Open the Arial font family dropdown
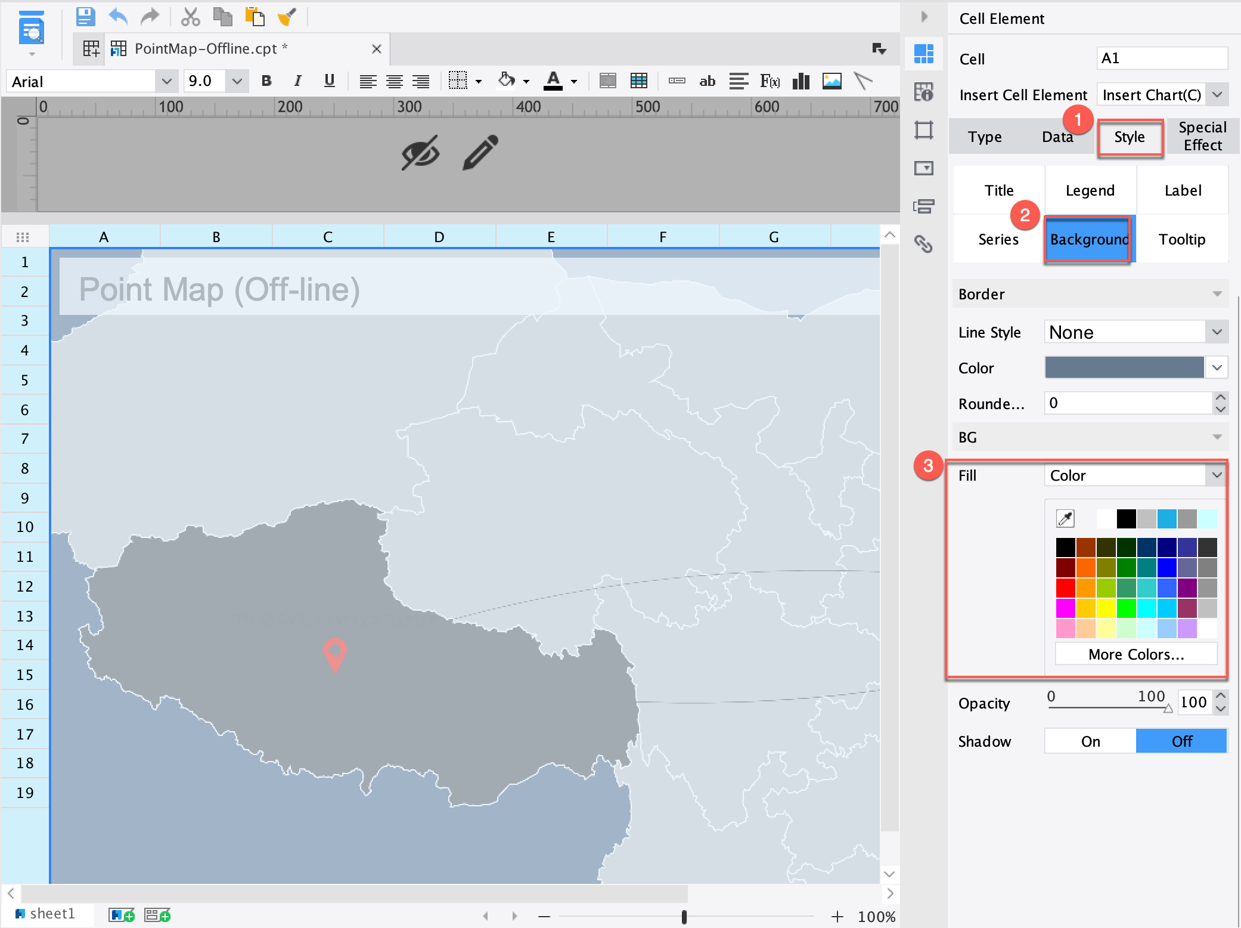This screenshot has height=928, width=1241. point(167,81)
